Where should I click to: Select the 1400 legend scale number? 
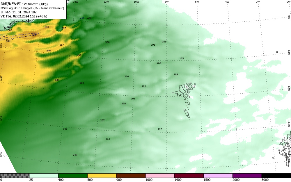(178, 180)
